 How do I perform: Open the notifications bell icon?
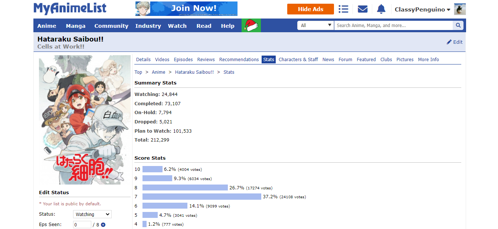coord(381,9)
